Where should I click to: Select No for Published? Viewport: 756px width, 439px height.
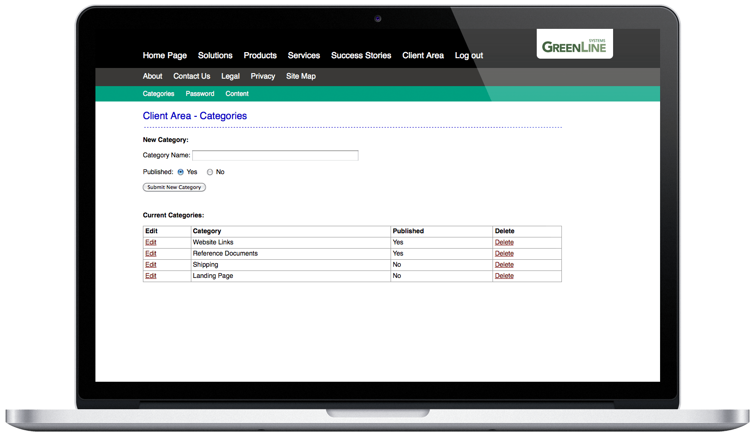point(210,172)
